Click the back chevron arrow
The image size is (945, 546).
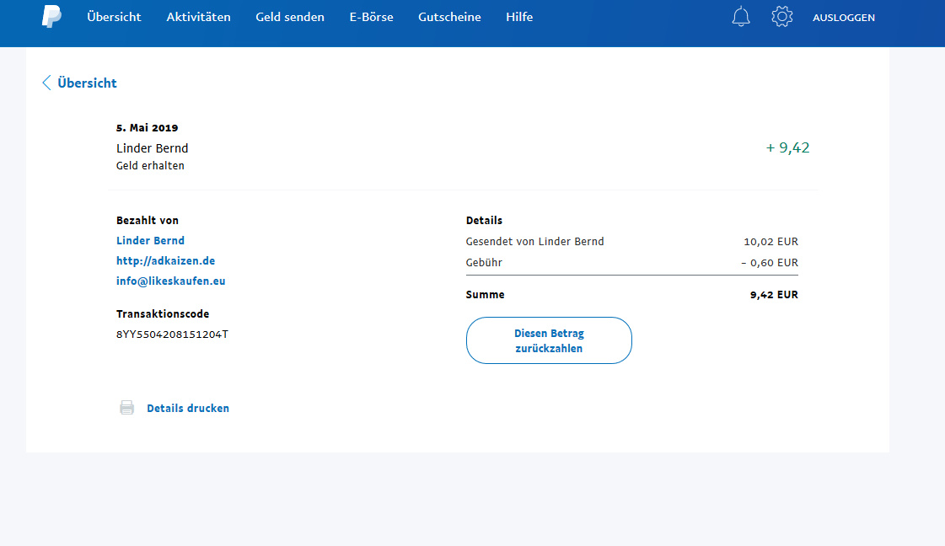point(46,83)
